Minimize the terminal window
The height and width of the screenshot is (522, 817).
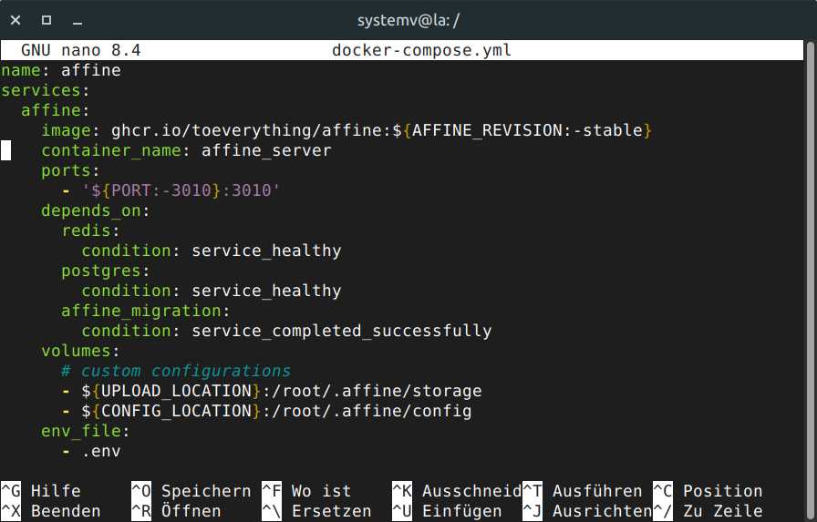pos(78,20)
